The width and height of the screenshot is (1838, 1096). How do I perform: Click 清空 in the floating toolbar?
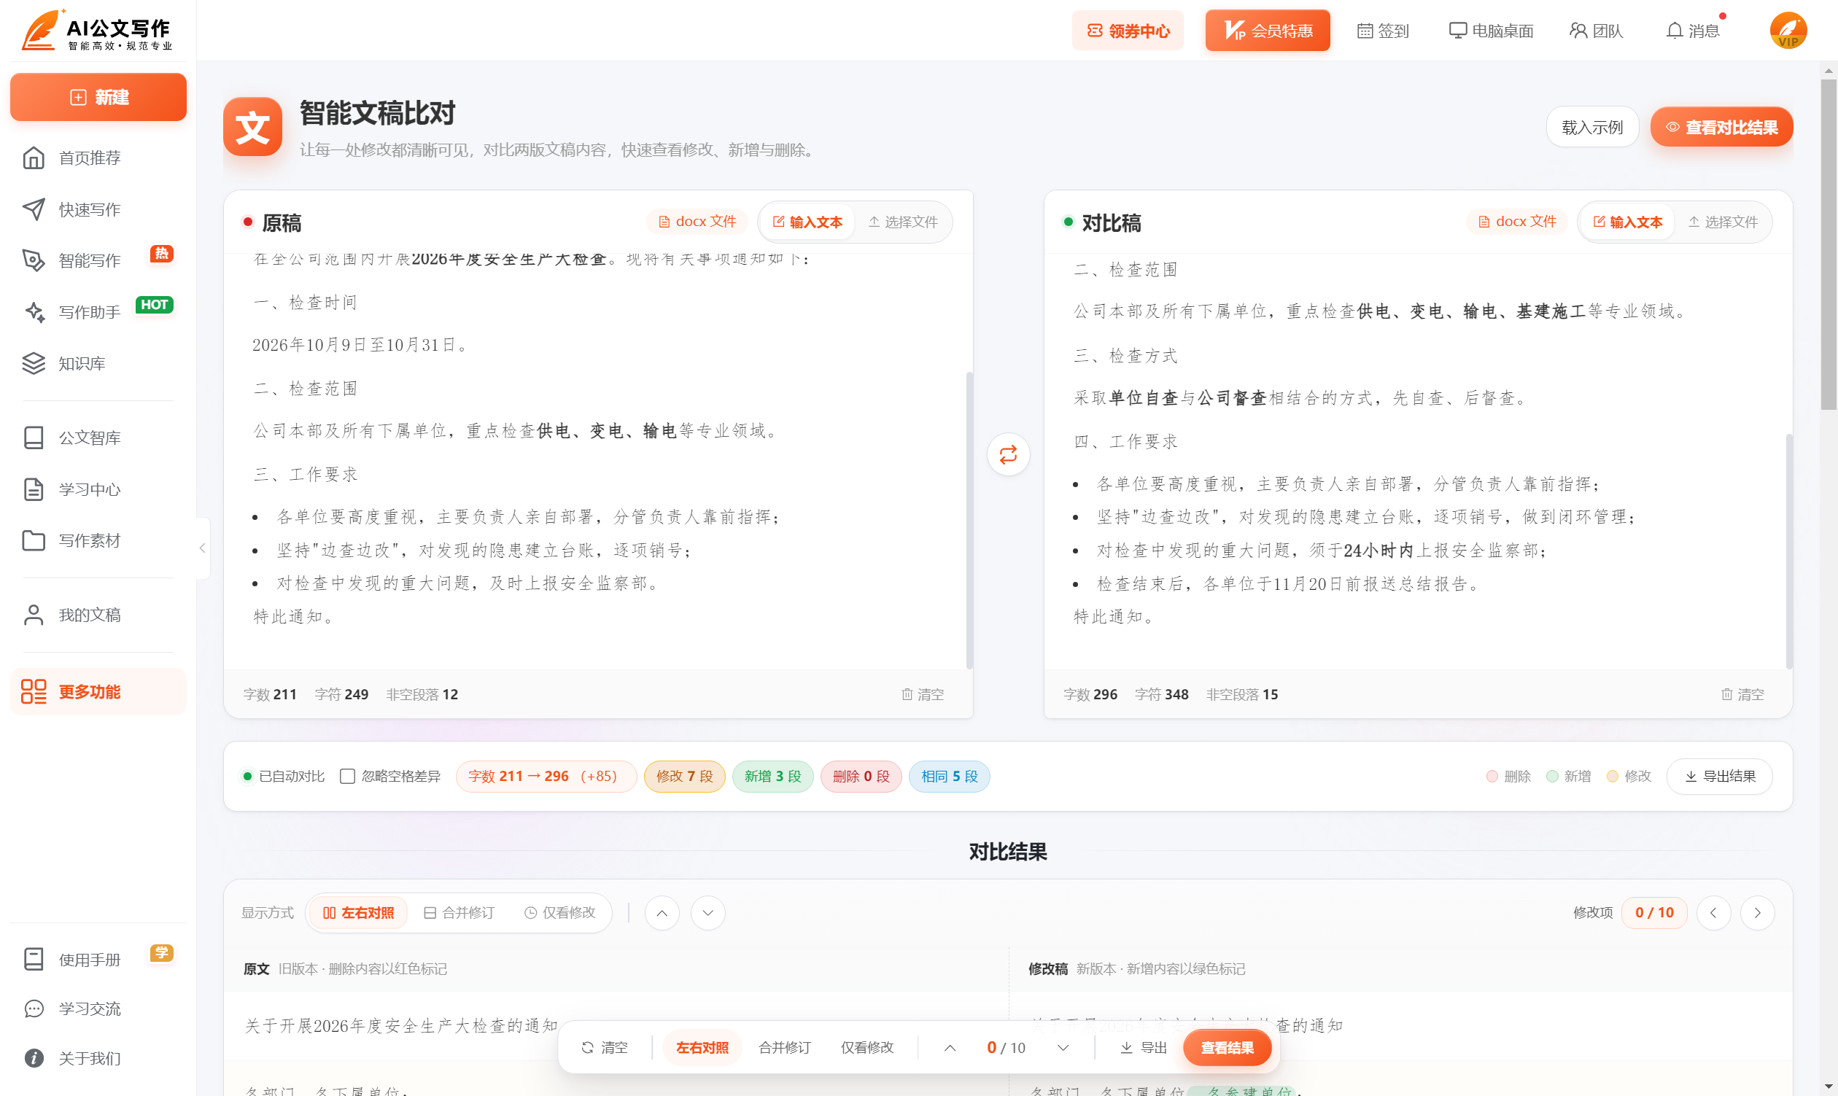[x=605, y=1047]
